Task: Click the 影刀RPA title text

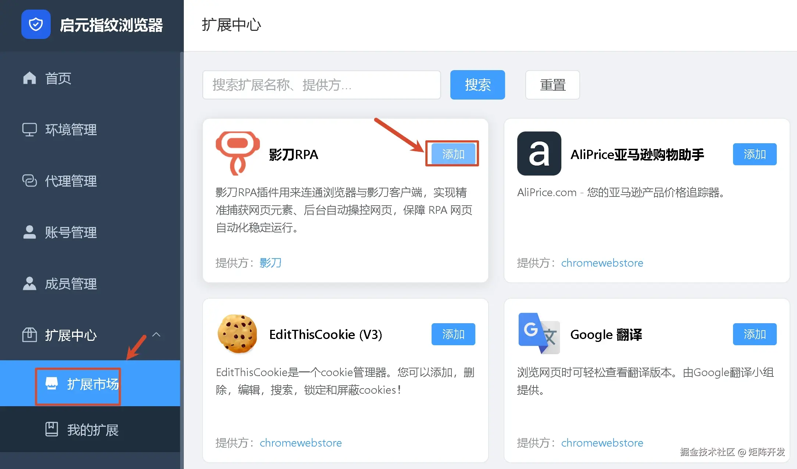Action: coord(294,154)
